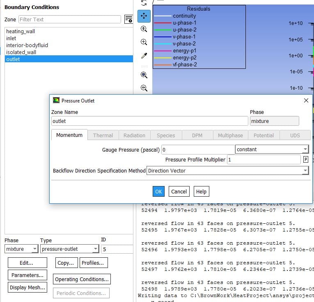This screenshot has height=302, width=314.
Task: Select the rotate view tool icon
Action: coord(144,3)
